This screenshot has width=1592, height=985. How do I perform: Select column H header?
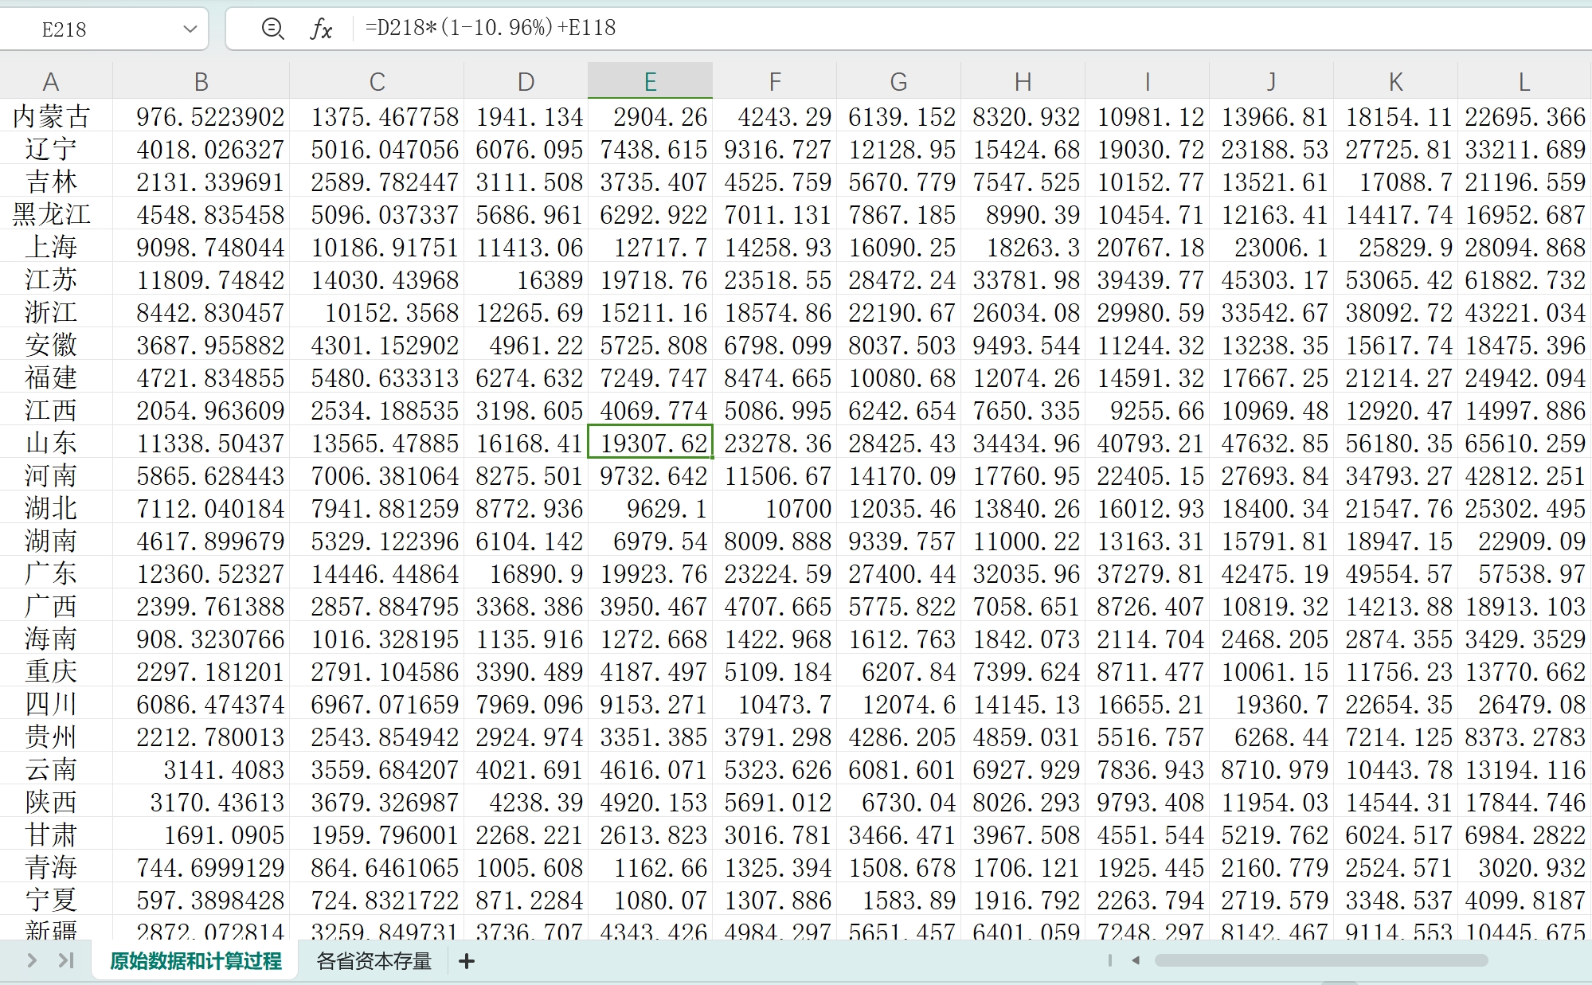1023,81
